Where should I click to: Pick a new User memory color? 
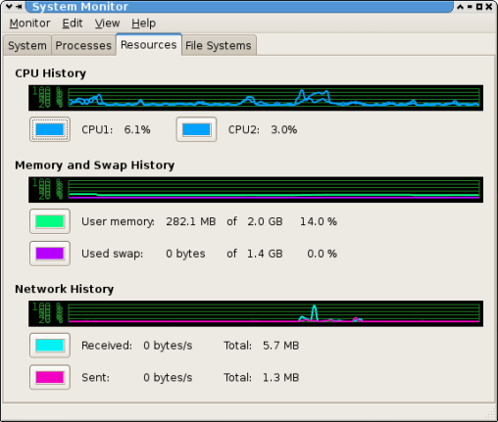coord(50,221)
